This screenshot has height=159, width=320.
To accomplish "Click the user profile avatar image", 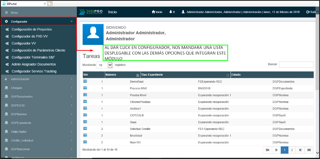I will coord(93,34).
